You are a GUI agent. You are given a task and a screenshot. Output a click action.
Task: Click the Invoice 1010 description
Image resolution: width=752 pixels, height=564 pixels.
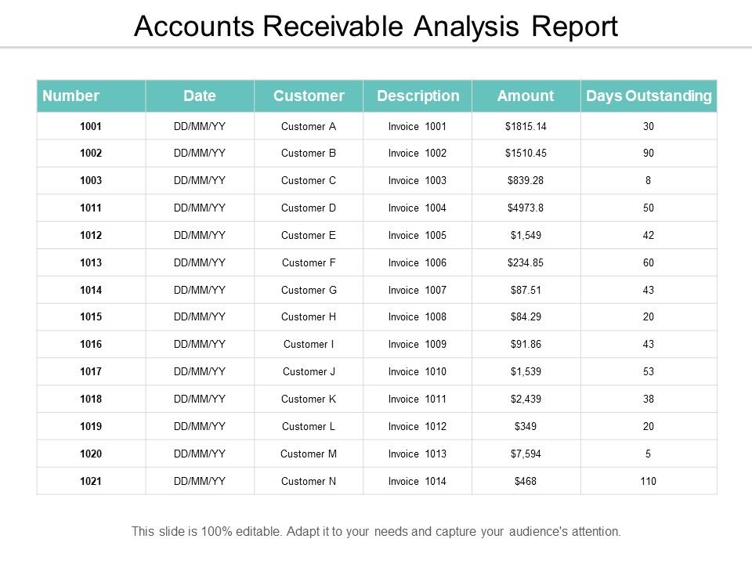coord(418,371)
